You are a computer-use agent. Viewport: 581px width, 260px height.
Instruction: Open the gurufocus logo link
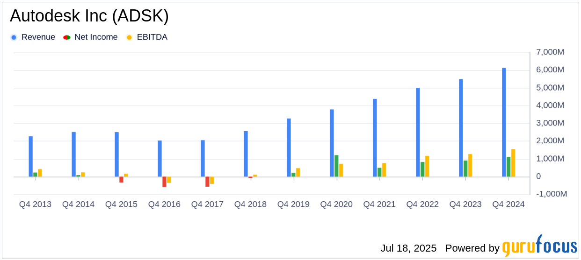point(539,246)
